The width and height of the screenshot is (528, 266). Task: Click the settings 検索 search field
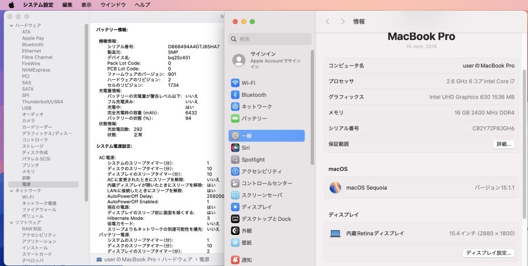[x=270, y=39]
